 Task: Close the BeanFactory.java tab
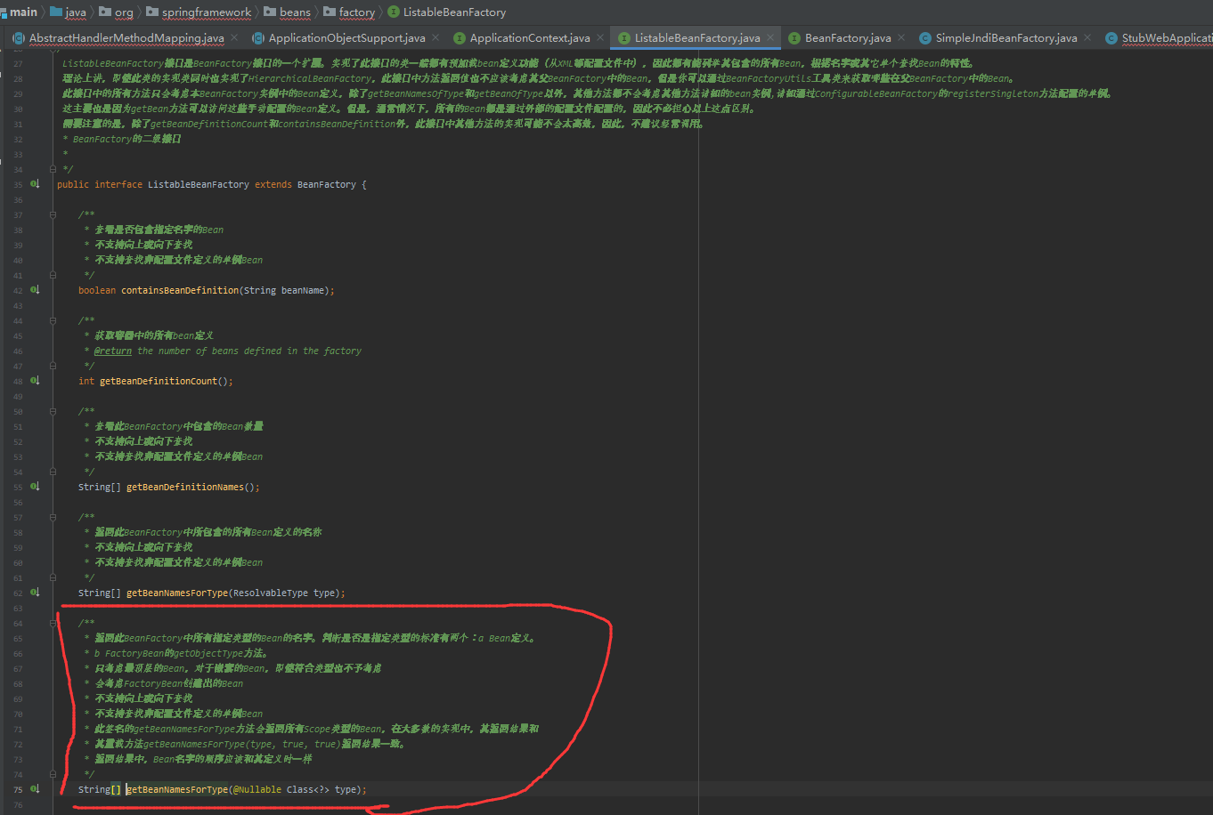901,37
